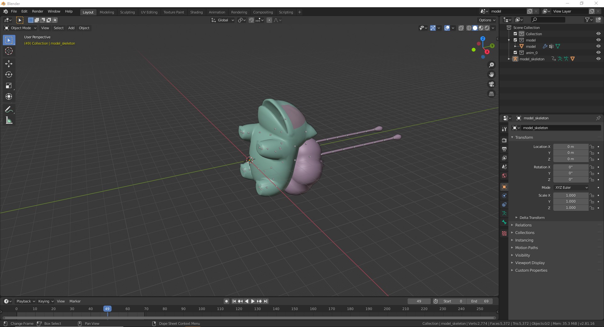Toggle auto keying record button

coord(226,301)
